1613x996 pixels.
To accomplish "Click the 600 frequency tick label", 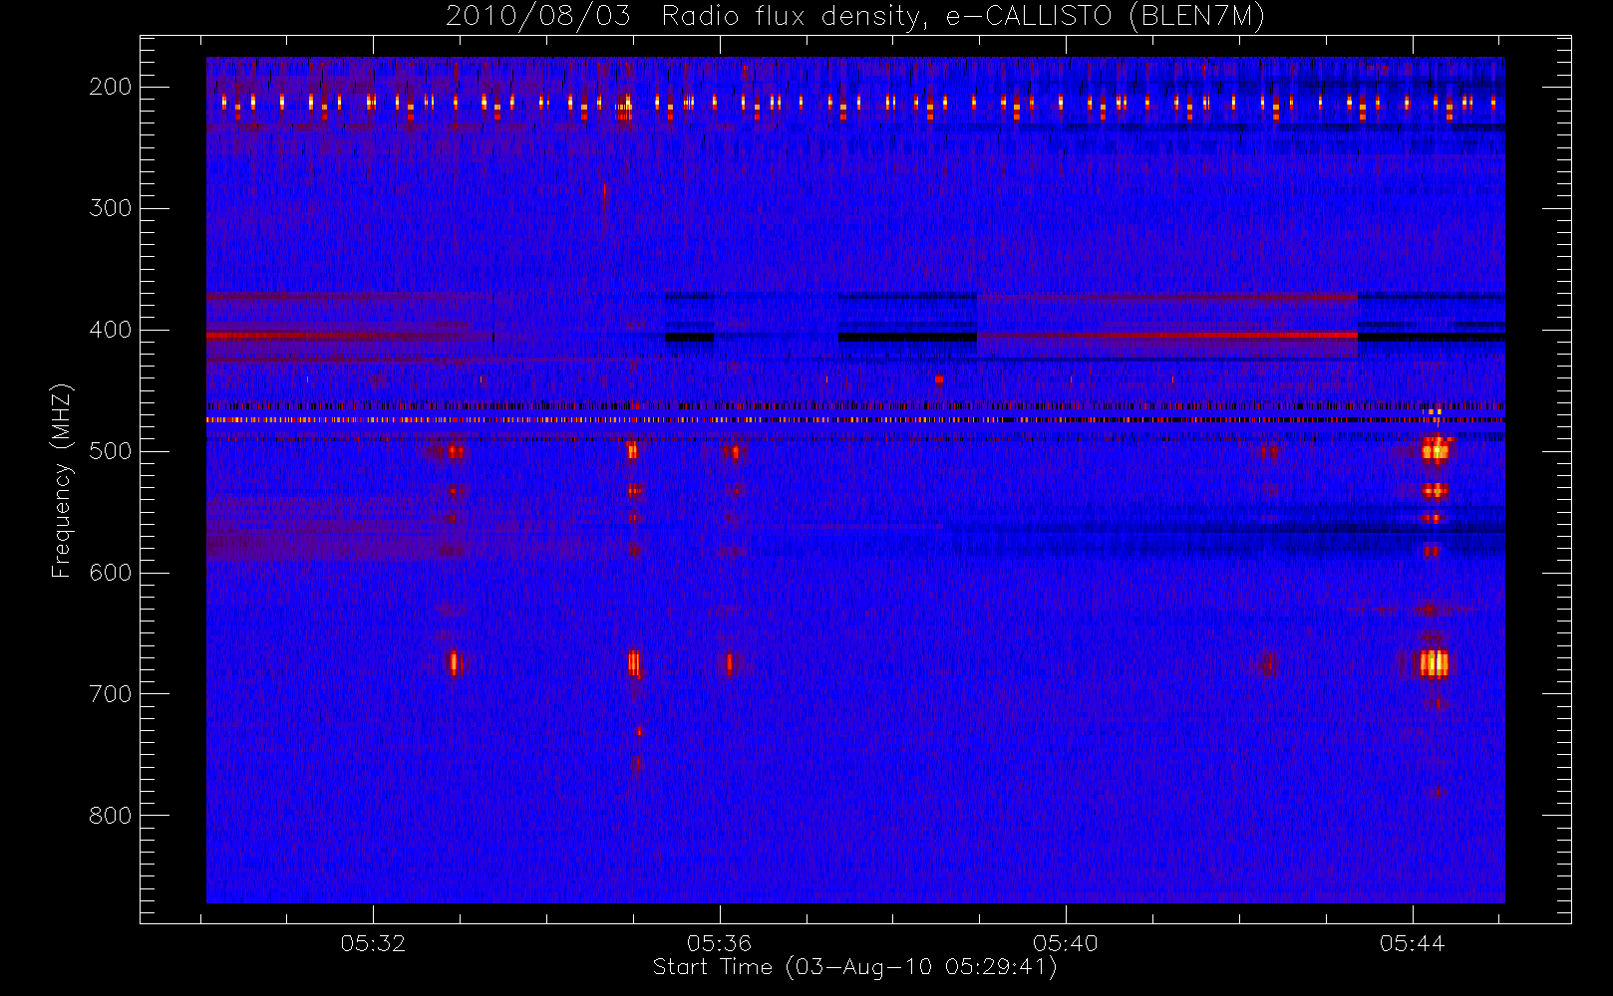I will pos(110,573).
